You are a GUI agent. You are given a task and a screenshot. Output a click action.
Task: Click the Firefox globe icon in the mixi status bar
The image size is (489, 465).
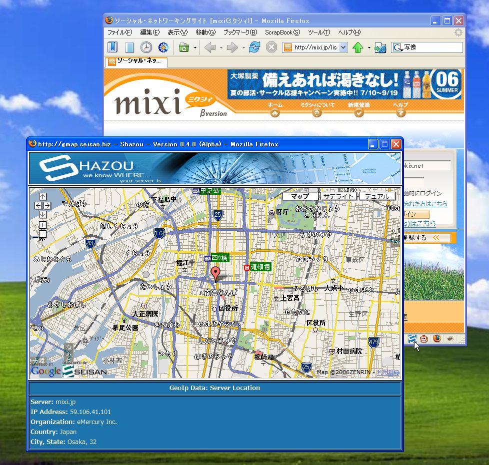coord(437,338)
